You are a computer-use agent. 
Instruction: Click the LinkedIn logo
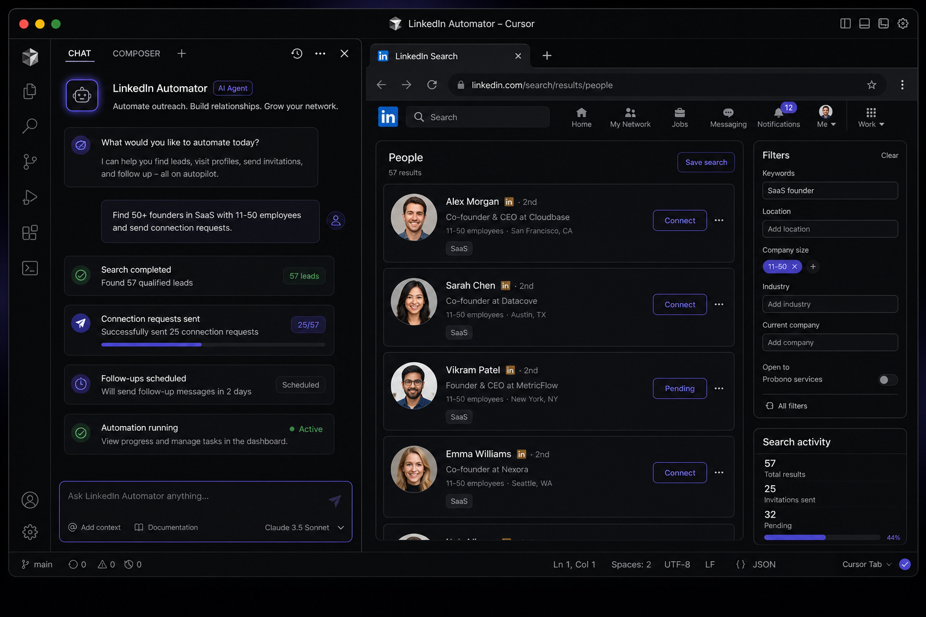pos(388,116)
